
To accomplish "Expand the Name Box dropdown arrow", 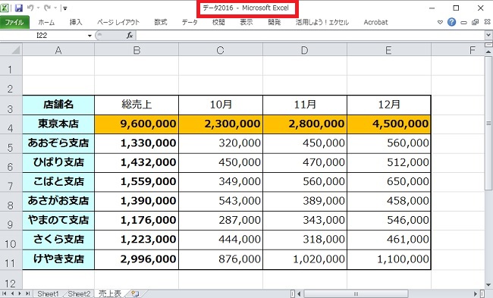I will click(89, 36).
